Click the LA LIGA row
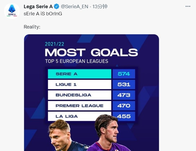Image resolution: width=196 pixels, height=151 pixels. [80, 116]
